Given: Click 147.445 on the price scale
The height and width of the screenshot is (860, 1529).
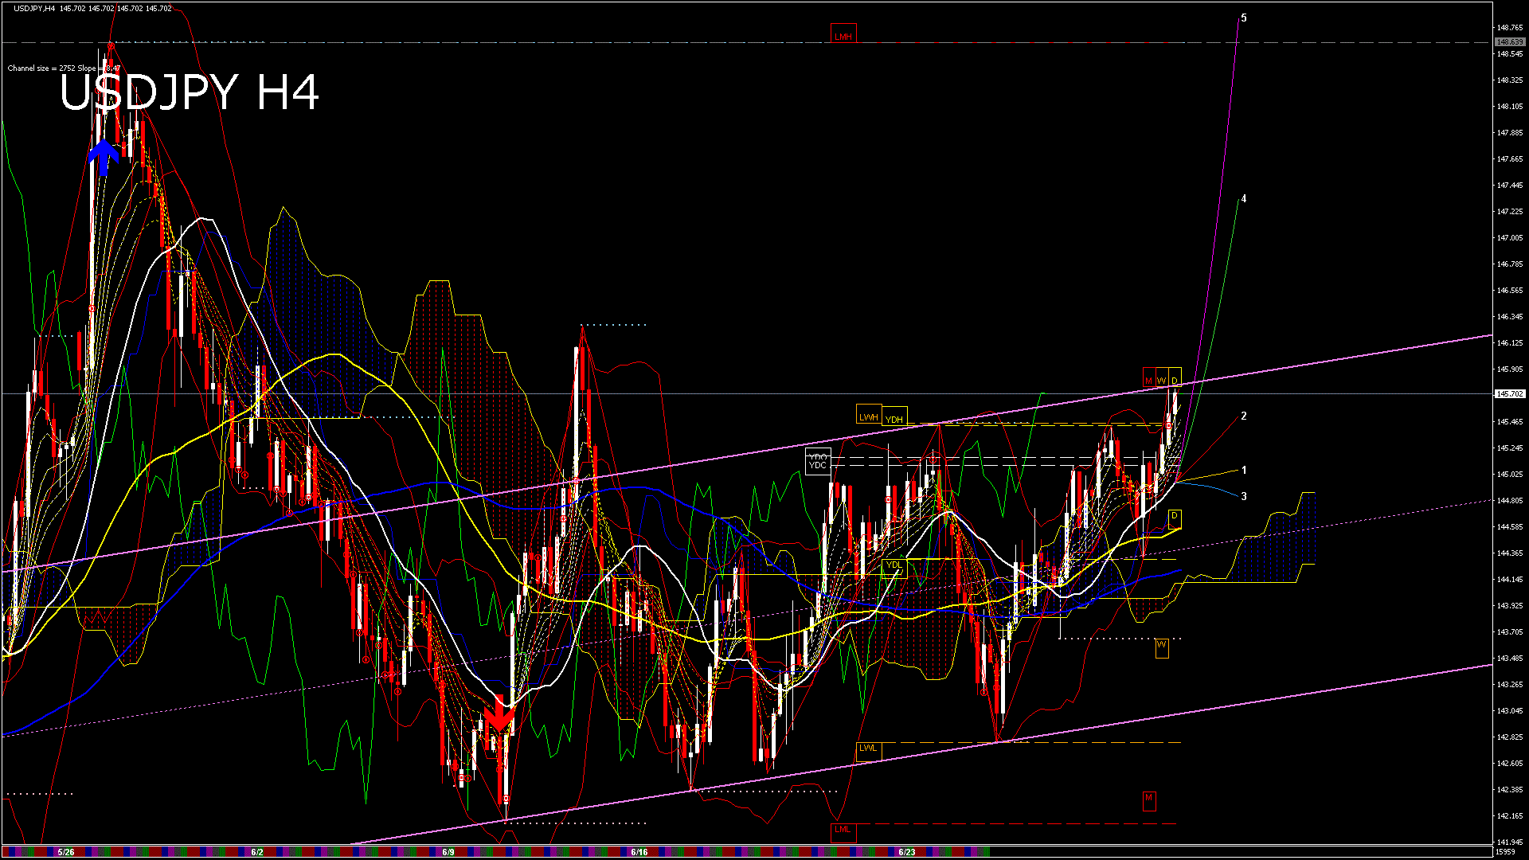Looking at the screenshot, I should [x=1510, y=186].
